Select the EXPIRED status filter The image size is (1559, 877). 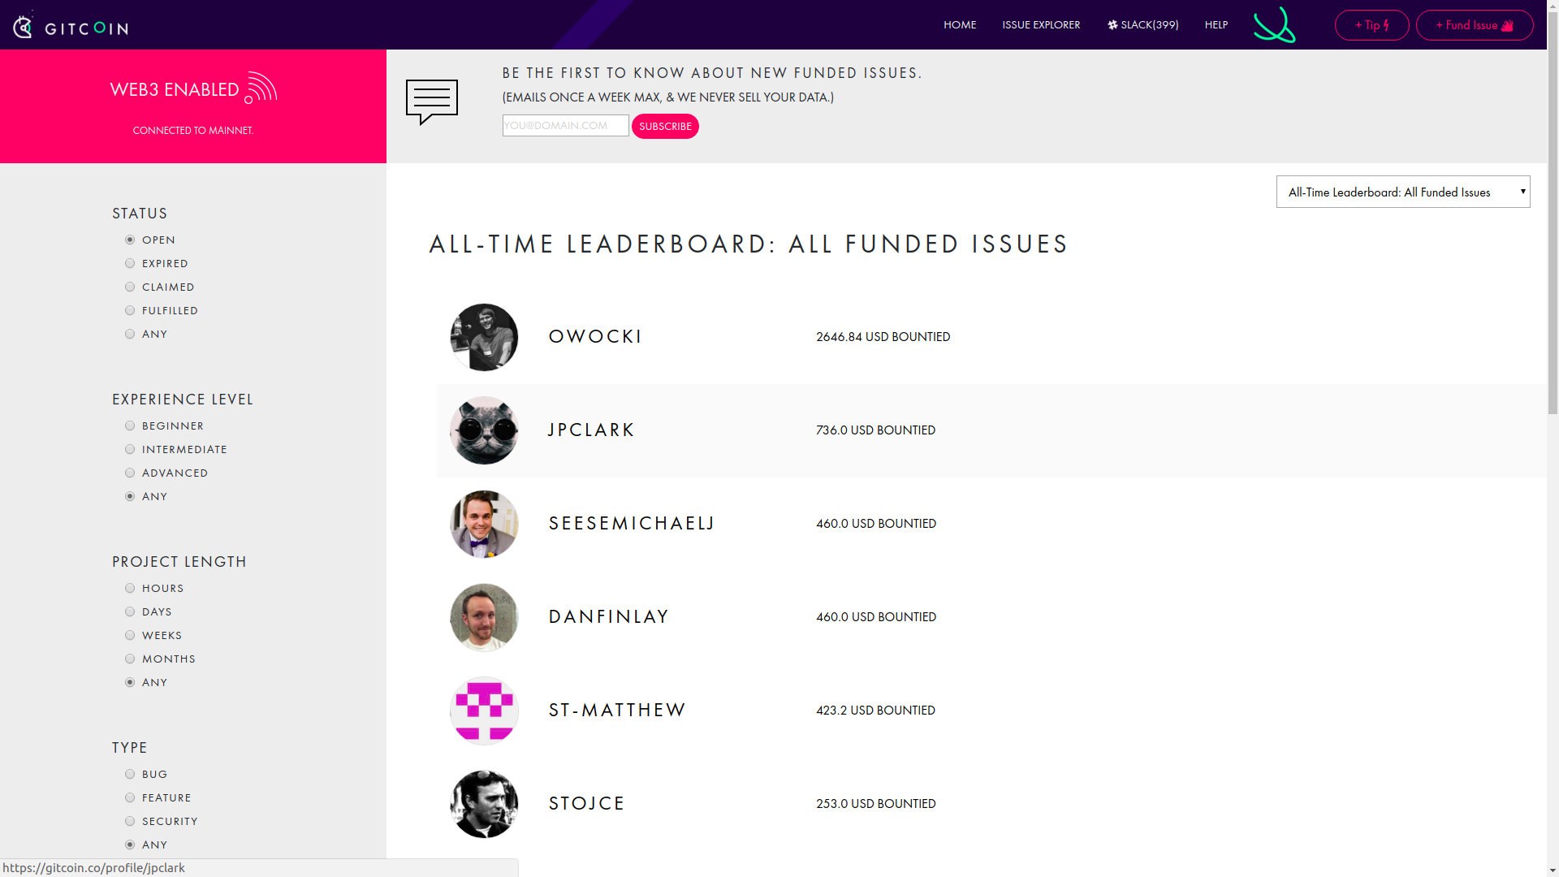click(130, 263)
